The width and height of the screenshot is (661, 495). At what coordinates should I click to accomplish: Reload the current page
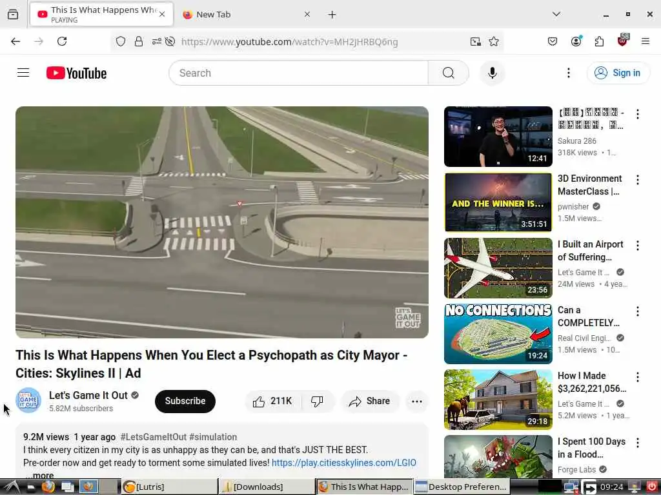click(x=62, y=41)
